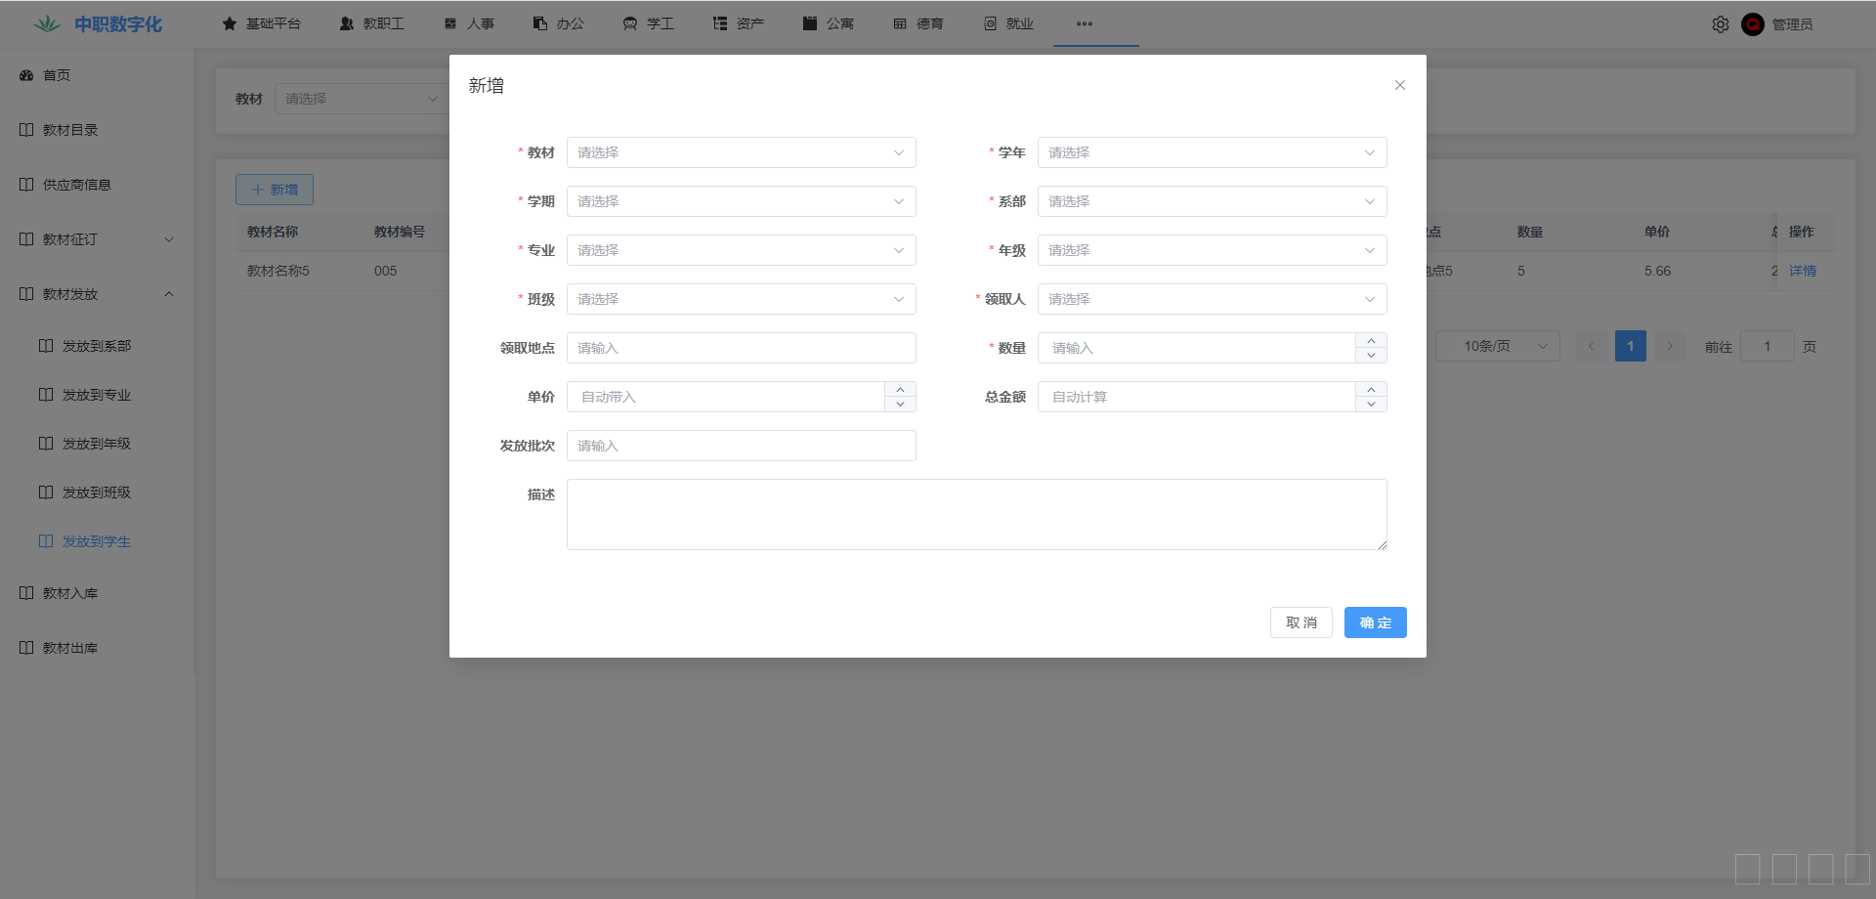Click the 教材目录 book icon
1876x899 pixels.
(26, 130)
